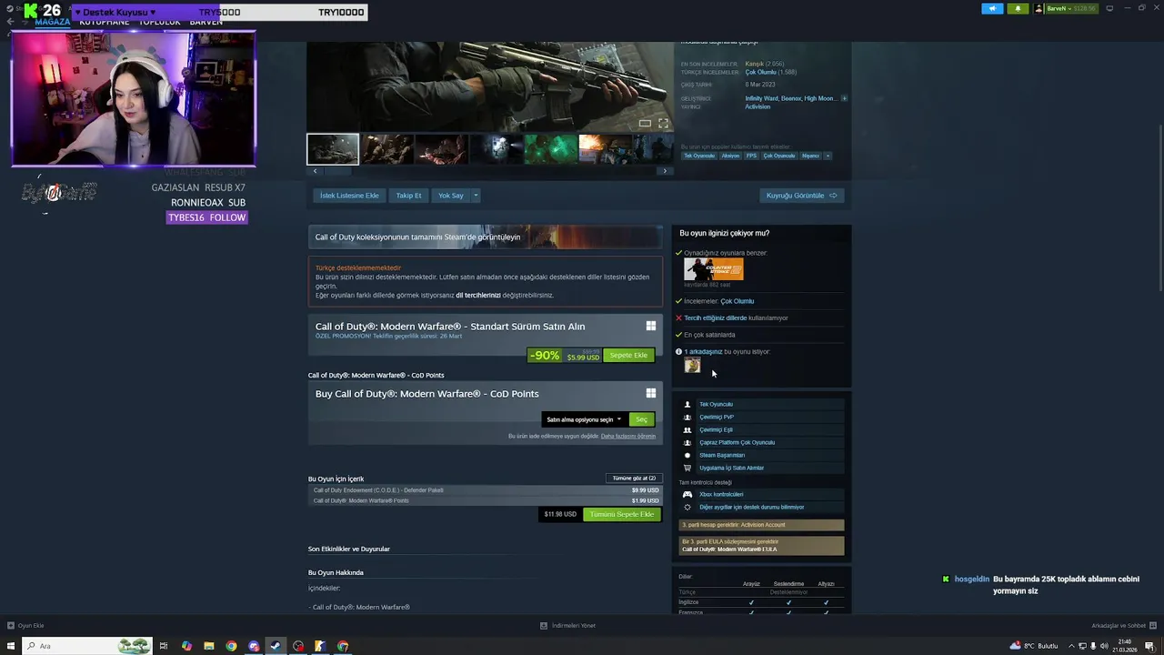1164x655 pixels.
Task: Click the left arrow of thumbnail strip
Action: [316, 171]
